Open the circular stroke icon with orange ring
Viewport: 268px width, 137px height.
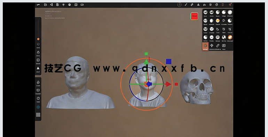tap(179, 5)
